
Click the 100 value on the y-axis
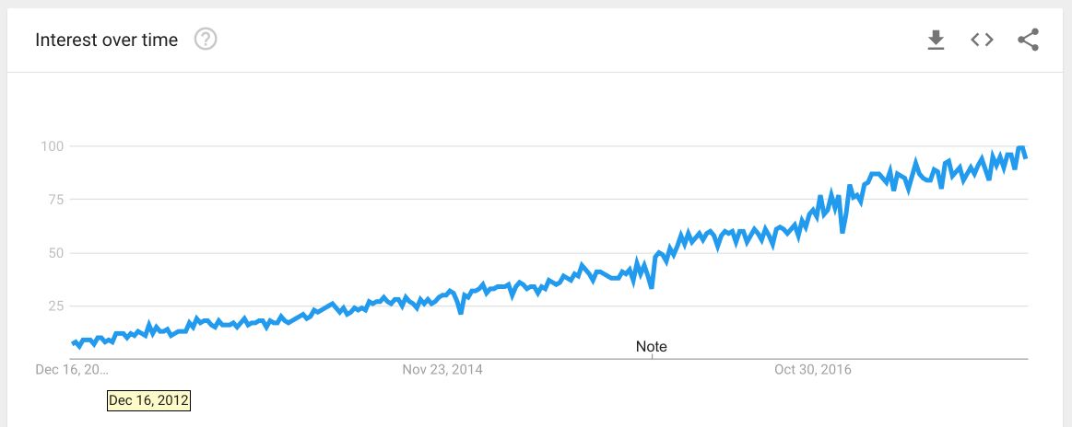click(51, 146)
